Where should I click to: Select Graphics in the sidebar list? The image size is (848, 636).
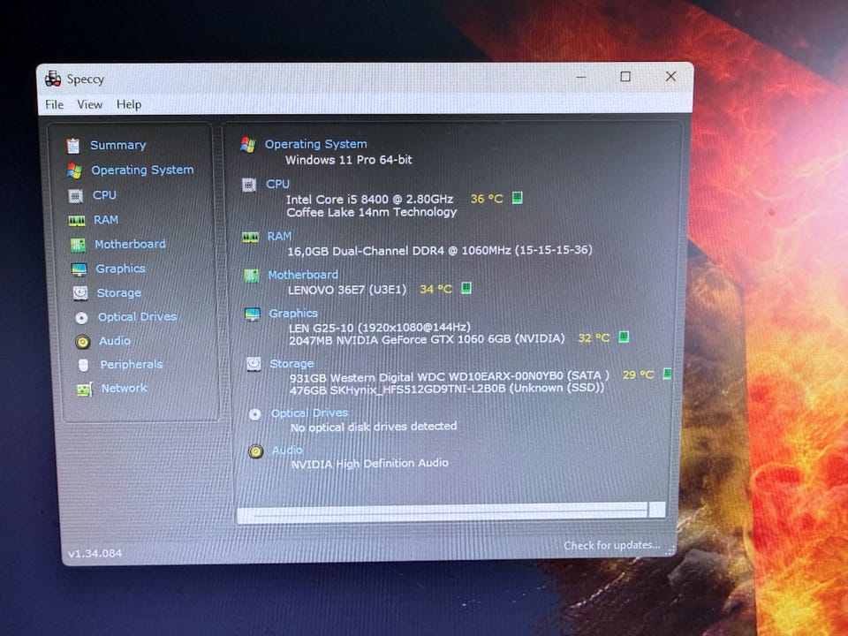click(120, 269)
